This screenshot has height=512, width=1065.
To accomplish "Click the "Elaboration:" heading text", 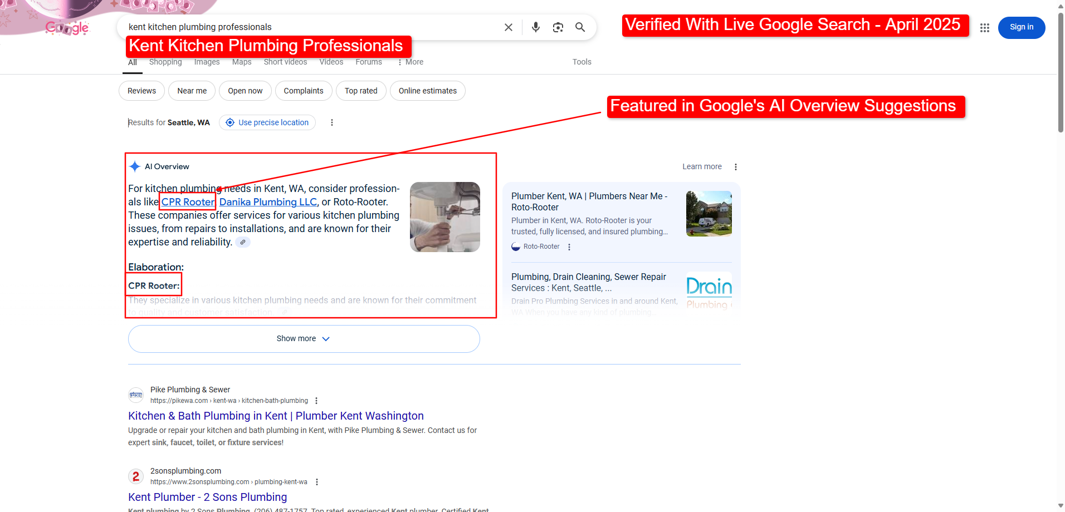I will pos(156,267).
